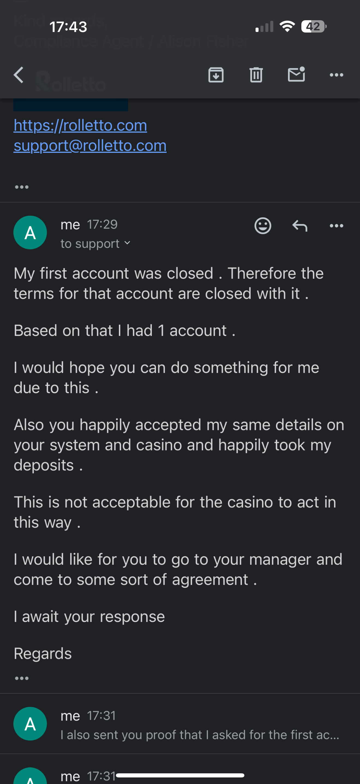The height and width of the screenshot is (784, 360).
Task: Delete the conversation with trash icon
Action: (256, 75)
